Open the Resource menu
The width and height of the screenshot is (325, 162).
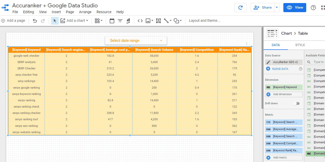point(104,12)
